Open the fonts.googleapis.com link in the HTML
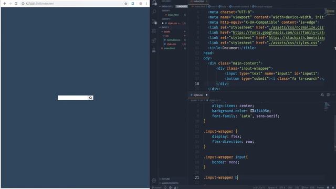Viewport: 336px width, 189px height. [278, 33]
